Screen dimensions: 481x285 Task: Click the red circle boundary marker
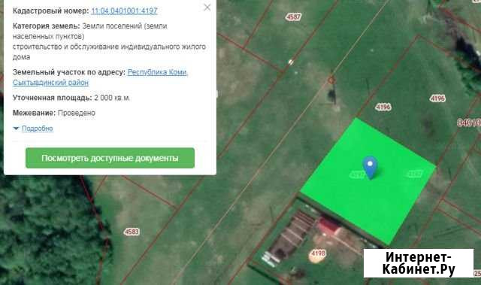pos(331,80)
